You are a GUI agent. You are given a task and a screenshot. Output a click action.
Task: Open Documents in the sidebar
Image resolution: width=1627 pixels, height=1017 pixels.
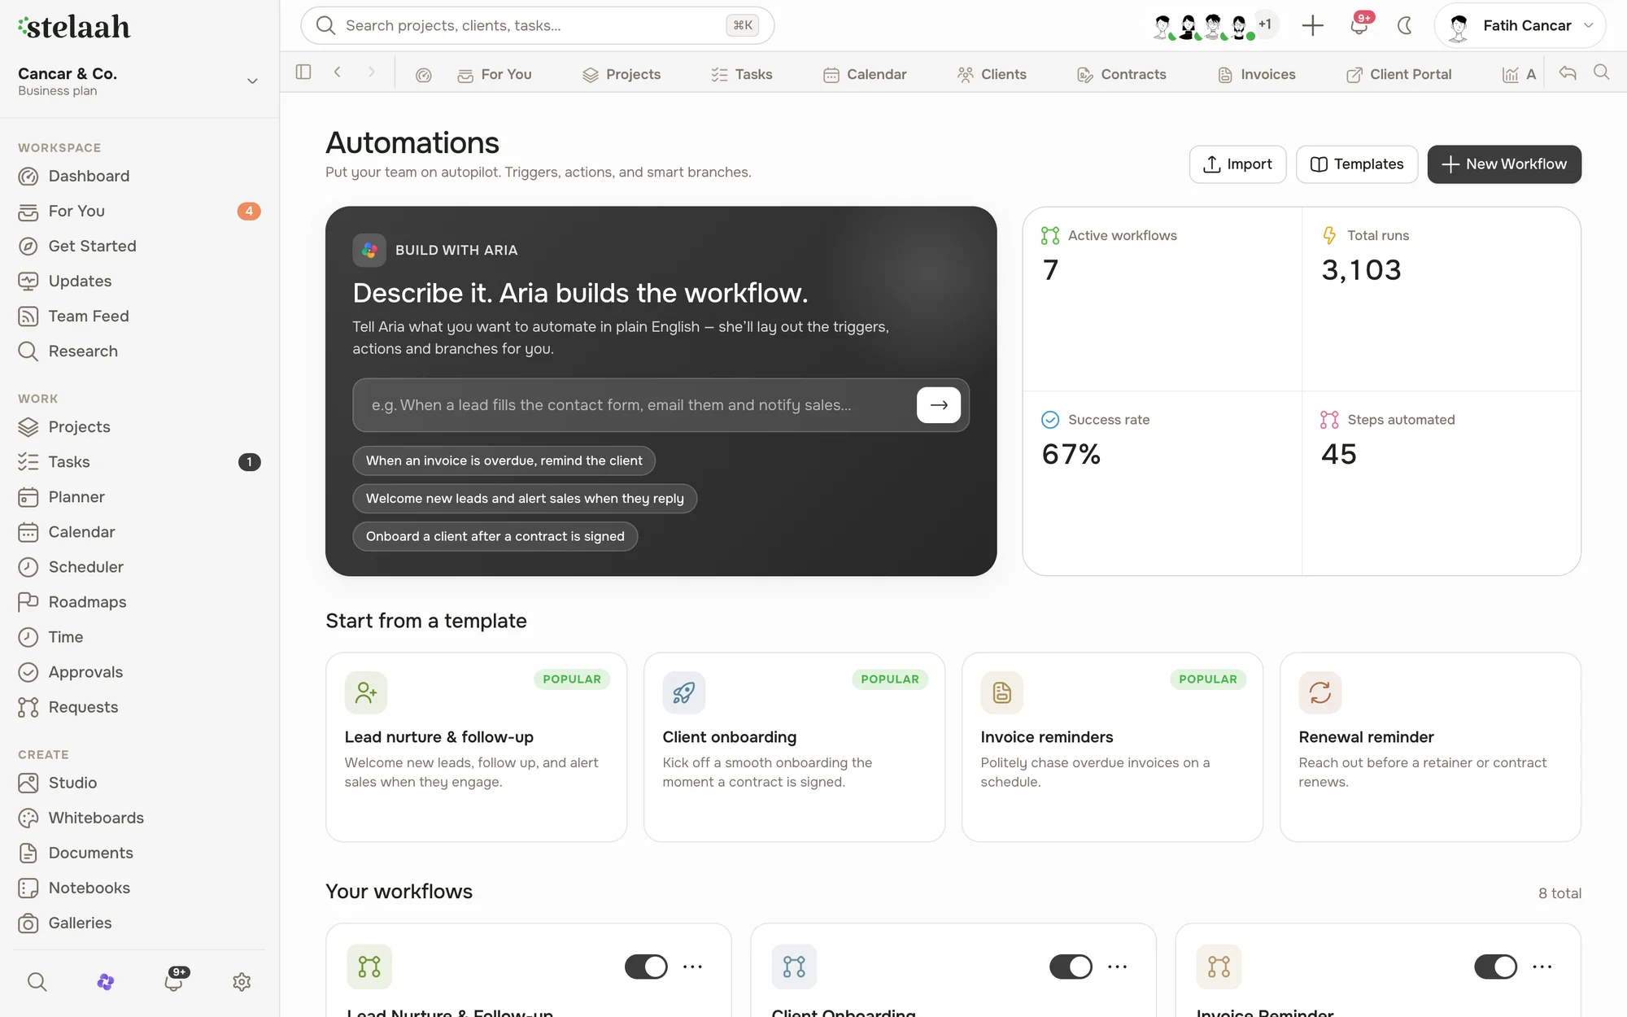pos(139,852)
